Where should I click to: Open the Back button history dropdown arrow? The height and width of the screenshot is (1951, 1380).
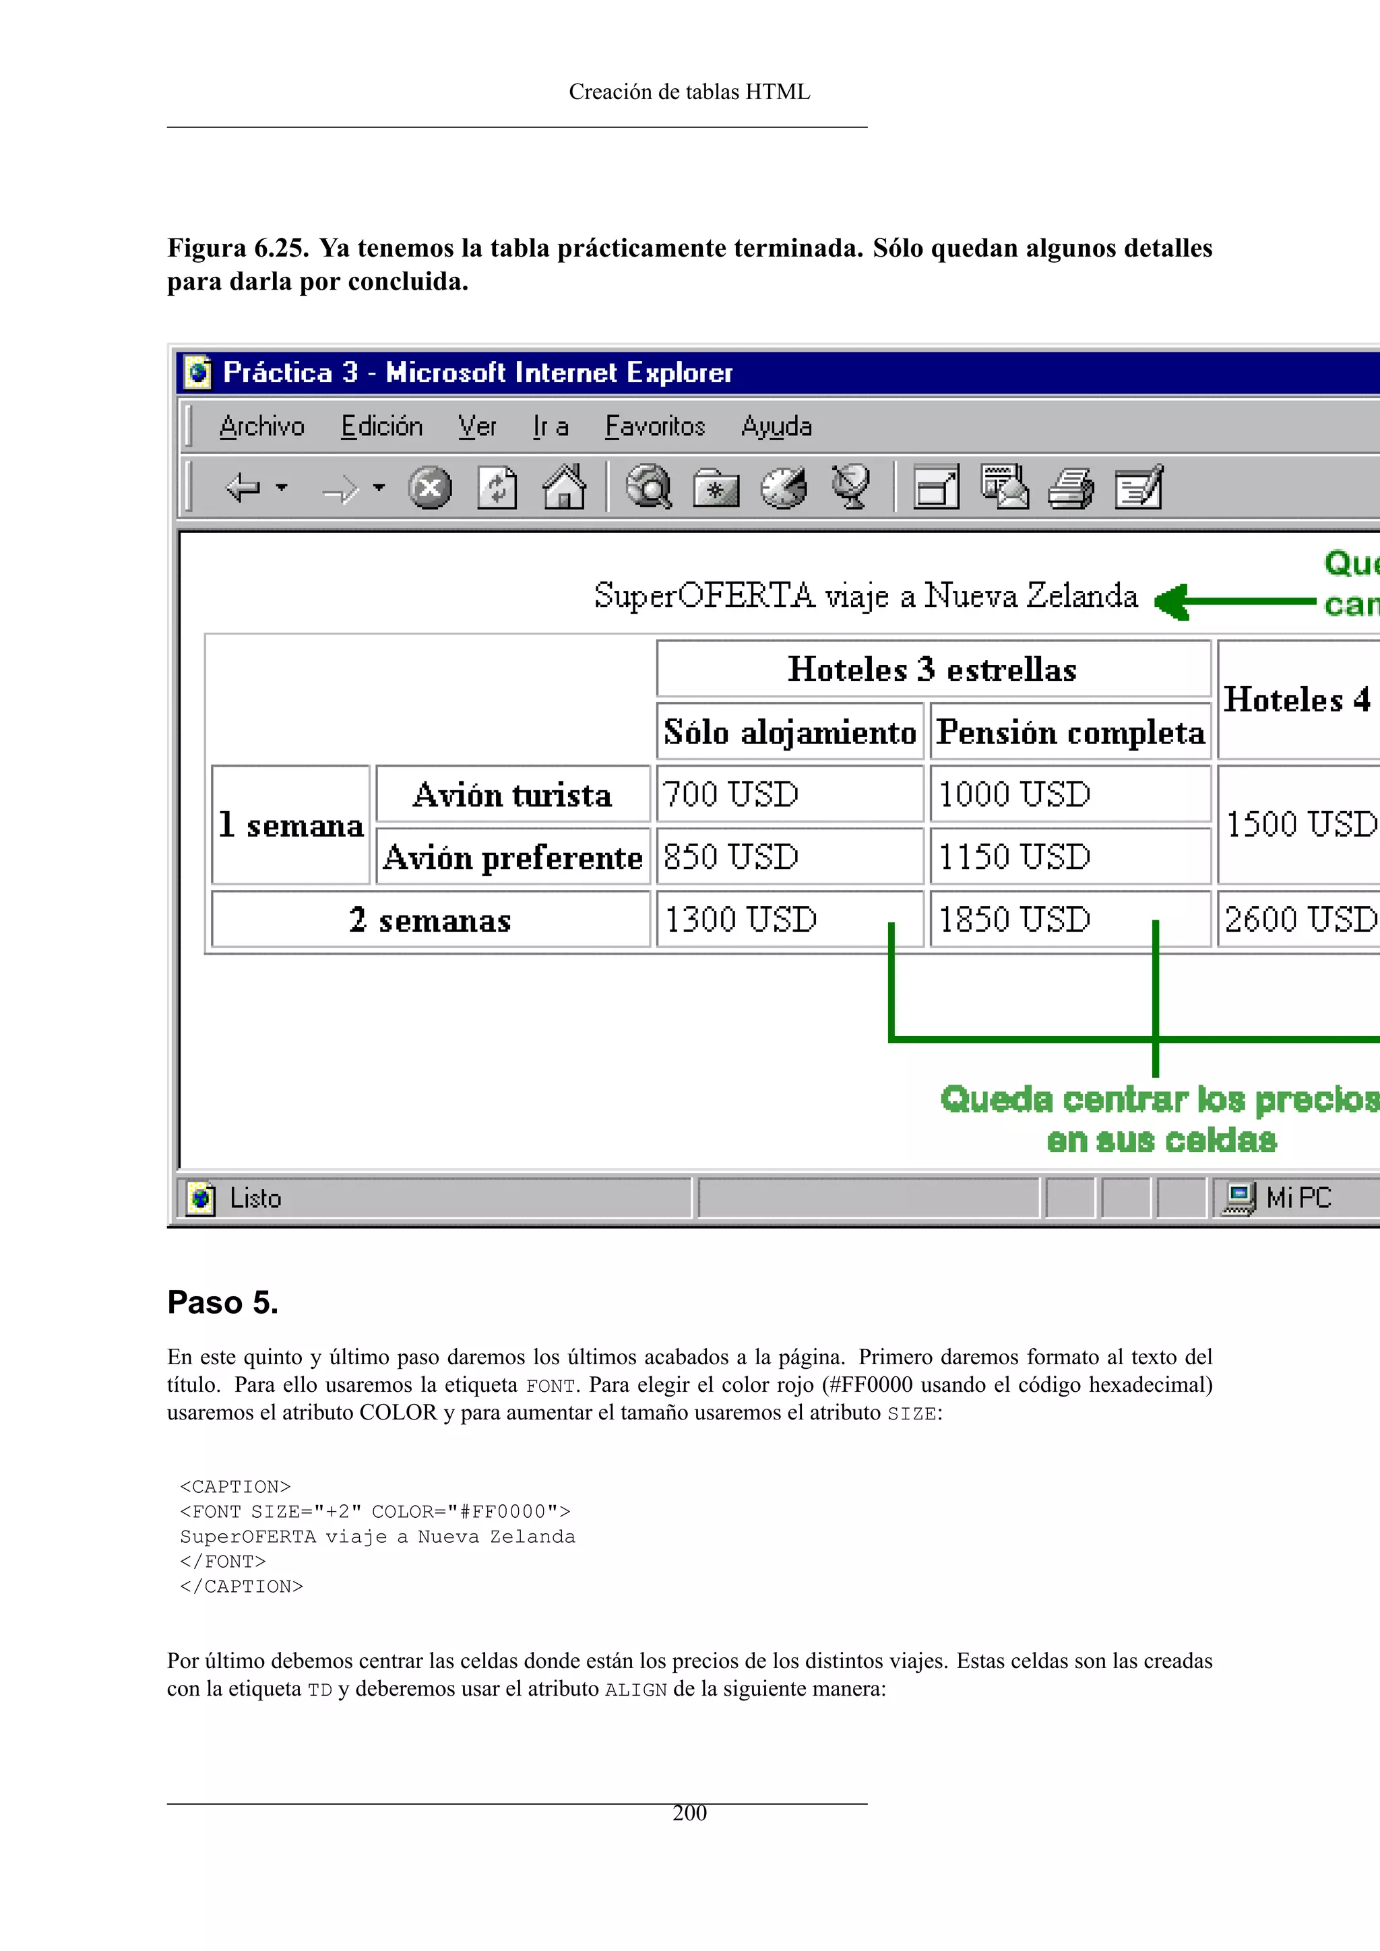[x=282, y=488]
